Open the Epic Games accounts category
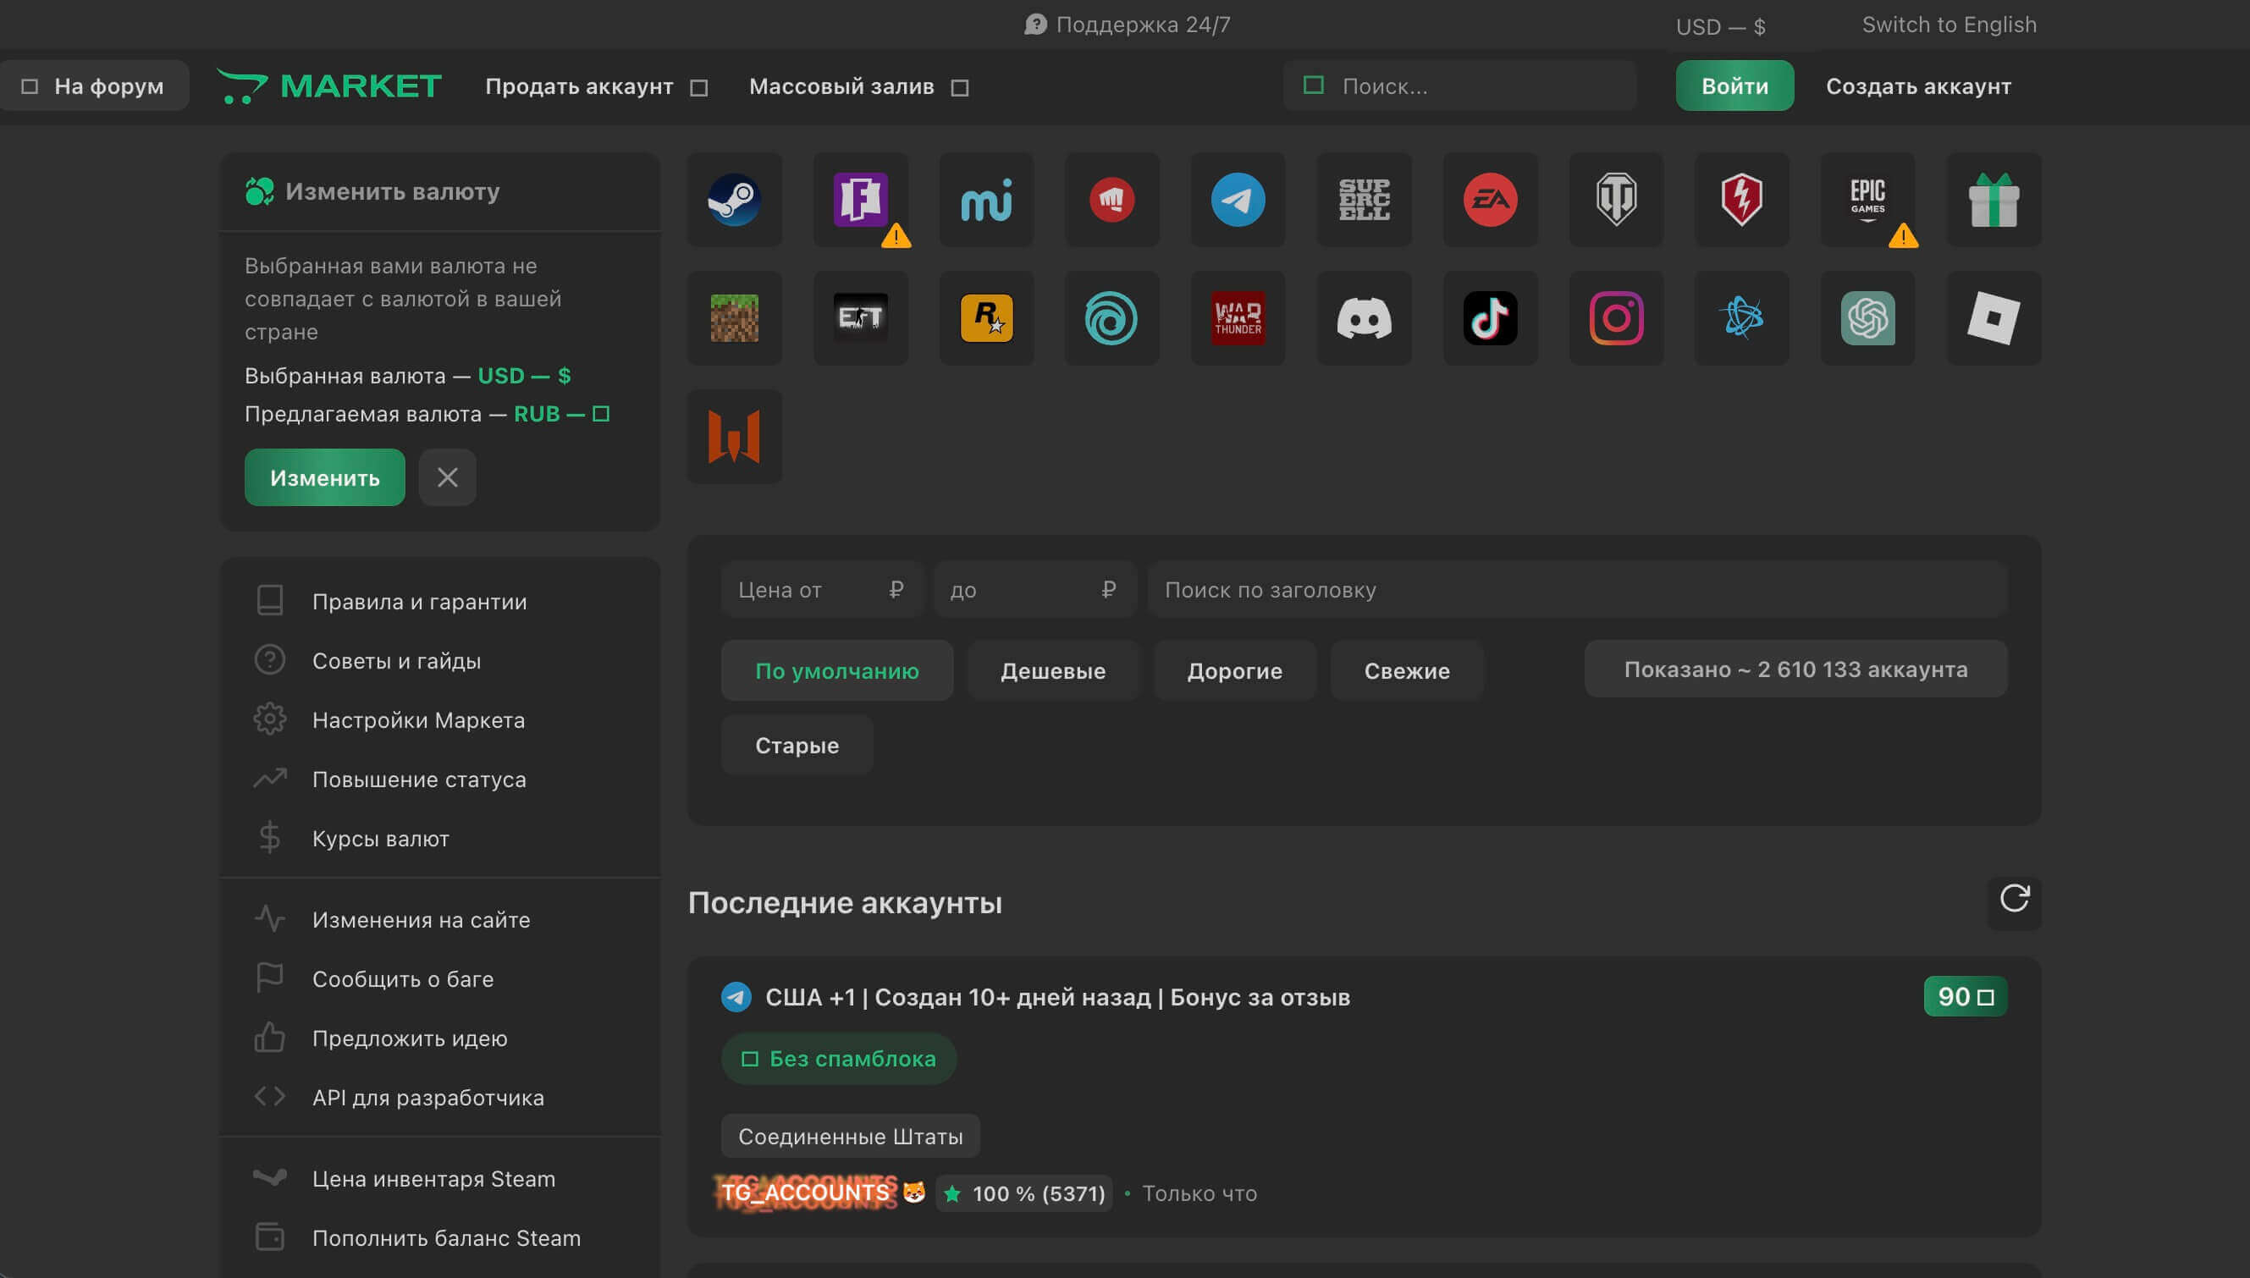The width and height of the screenshot is (2250, 1278). pos(1867,199)
